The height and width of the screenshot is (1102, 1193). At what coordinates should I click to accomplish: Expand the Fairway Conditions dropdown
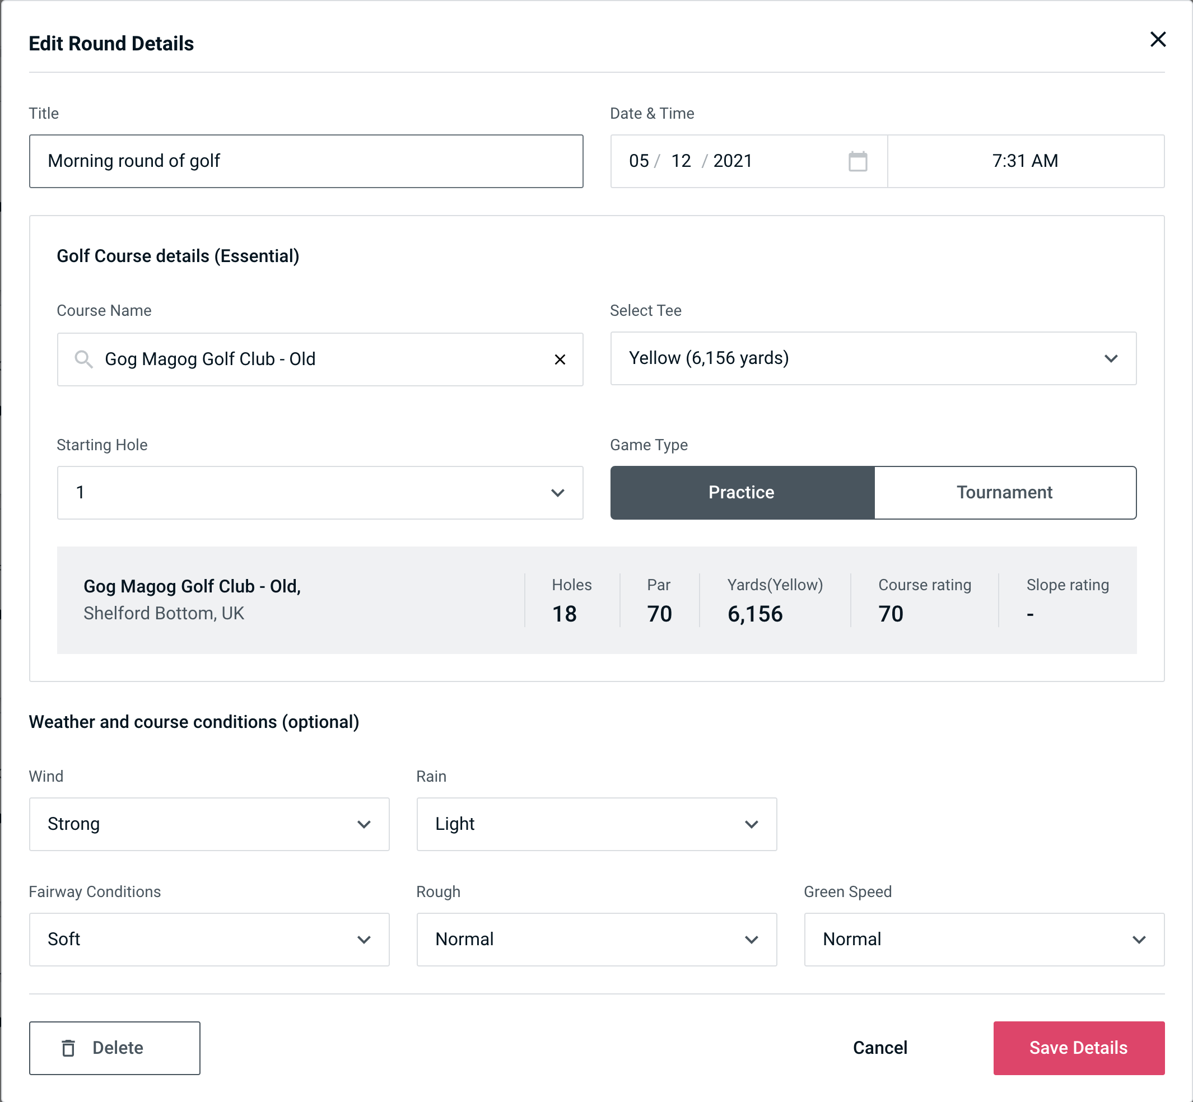(x=209, y=939)
